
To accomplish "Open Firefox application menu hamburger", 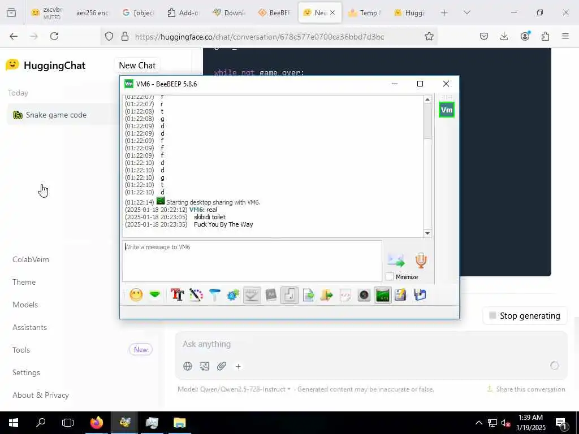I will click(565, 36).
